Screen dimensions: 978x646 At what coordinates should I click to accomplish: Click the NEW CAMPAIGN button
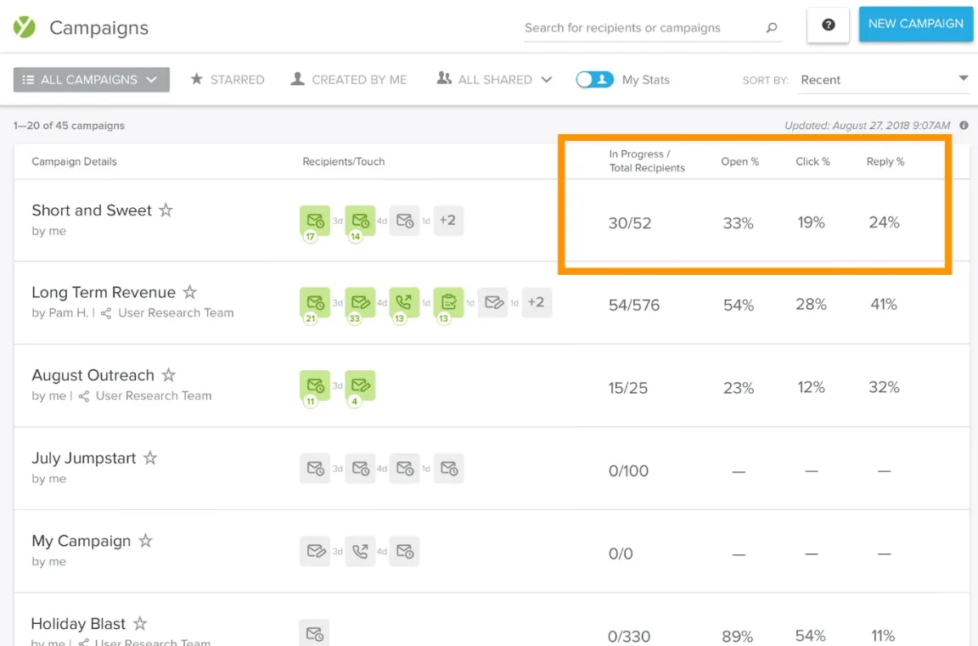(x=916, y=25)
